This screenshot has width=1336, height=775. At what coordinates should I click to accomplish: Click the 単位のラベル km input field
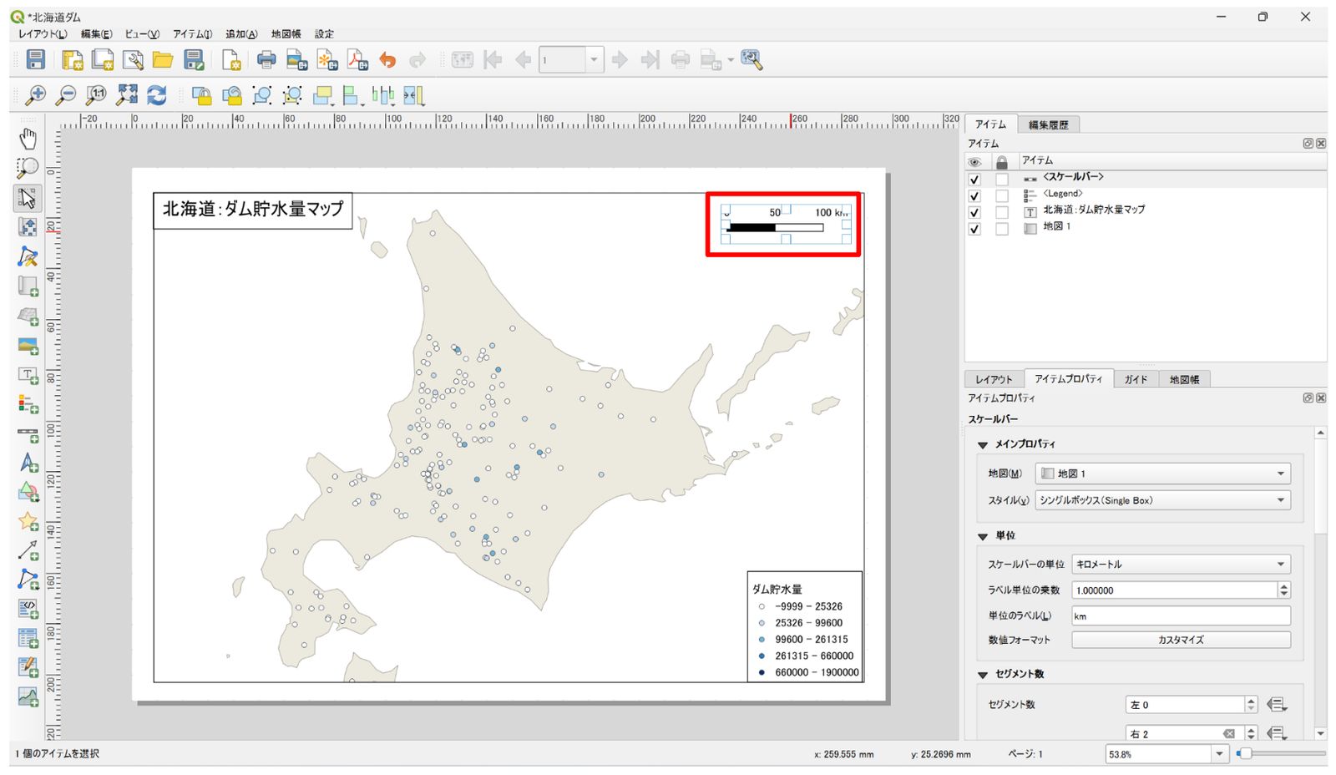click(x=1181, y=616)
